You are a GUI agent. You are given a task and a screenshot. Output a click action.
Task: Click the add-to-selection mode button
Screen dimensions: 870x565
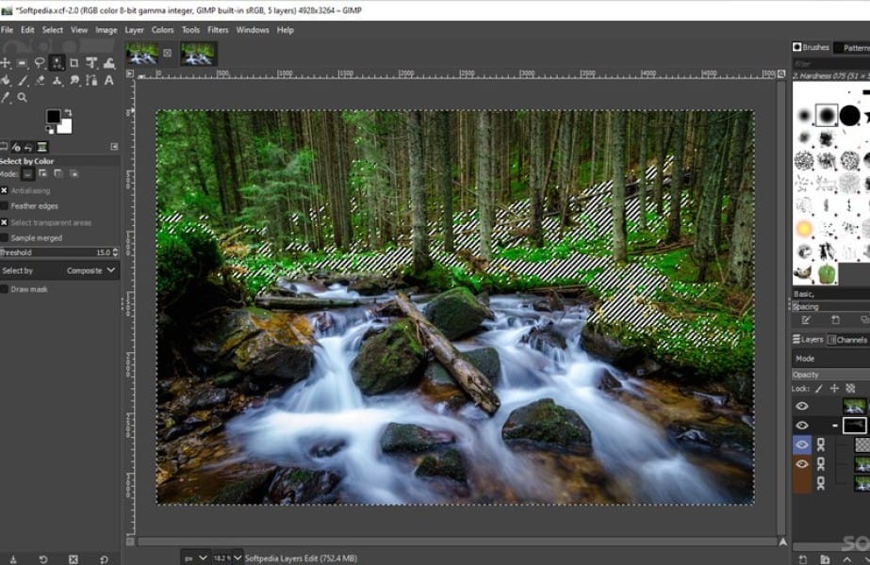tap(42, 172)
